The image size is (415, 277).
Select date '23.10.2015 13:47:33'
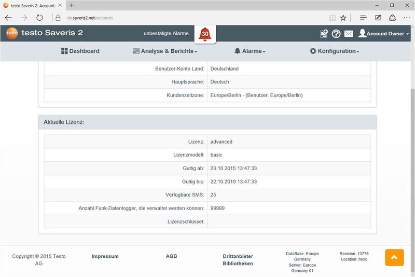pos(233,168)
